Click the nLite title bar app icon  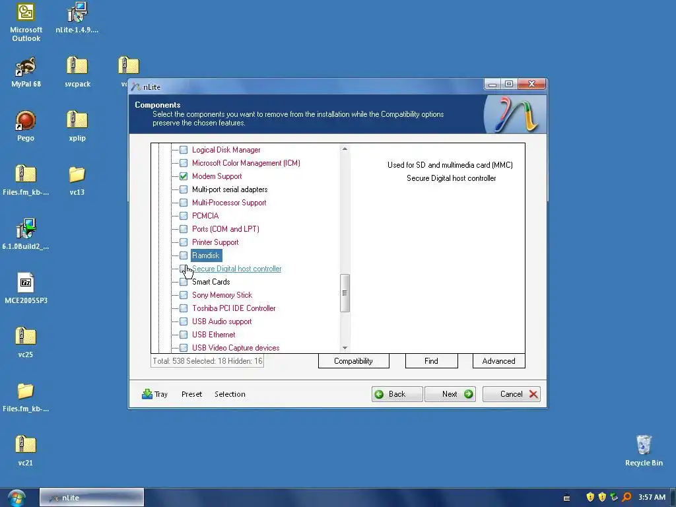[136, 86]
